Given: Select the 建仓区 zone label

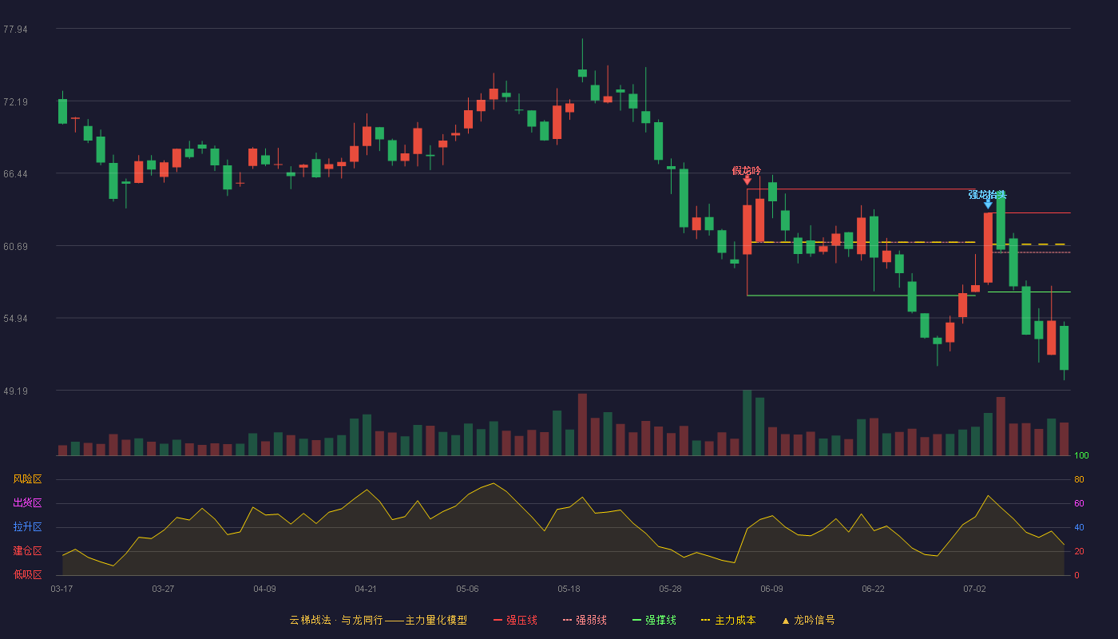Looking at the screenshot, I should click(x=27, y=551).
